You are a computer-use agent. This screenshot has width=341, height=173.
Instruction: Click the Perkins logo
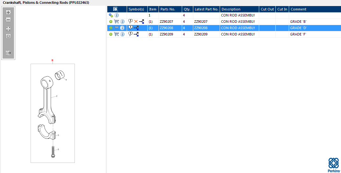(x=334, y=165)
